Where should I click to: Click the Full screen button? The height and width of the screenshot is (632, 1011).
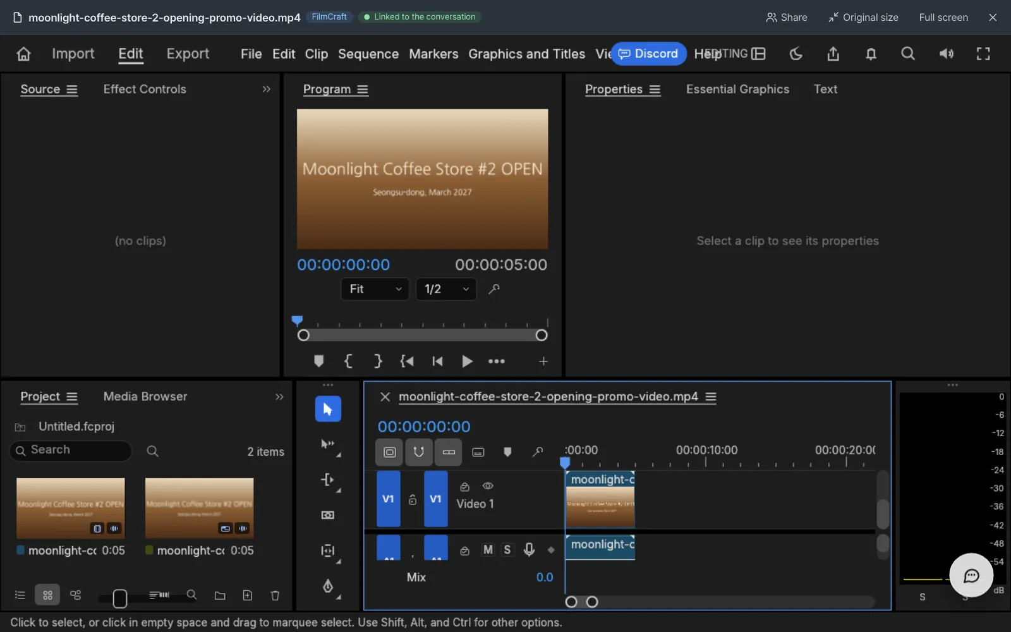943,17
